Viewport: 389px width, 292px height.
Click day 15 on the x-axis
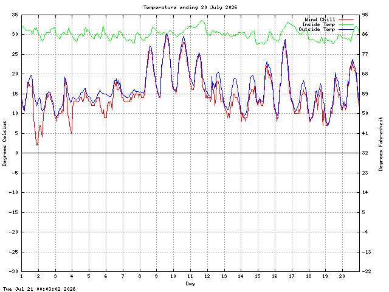(258, 276)
